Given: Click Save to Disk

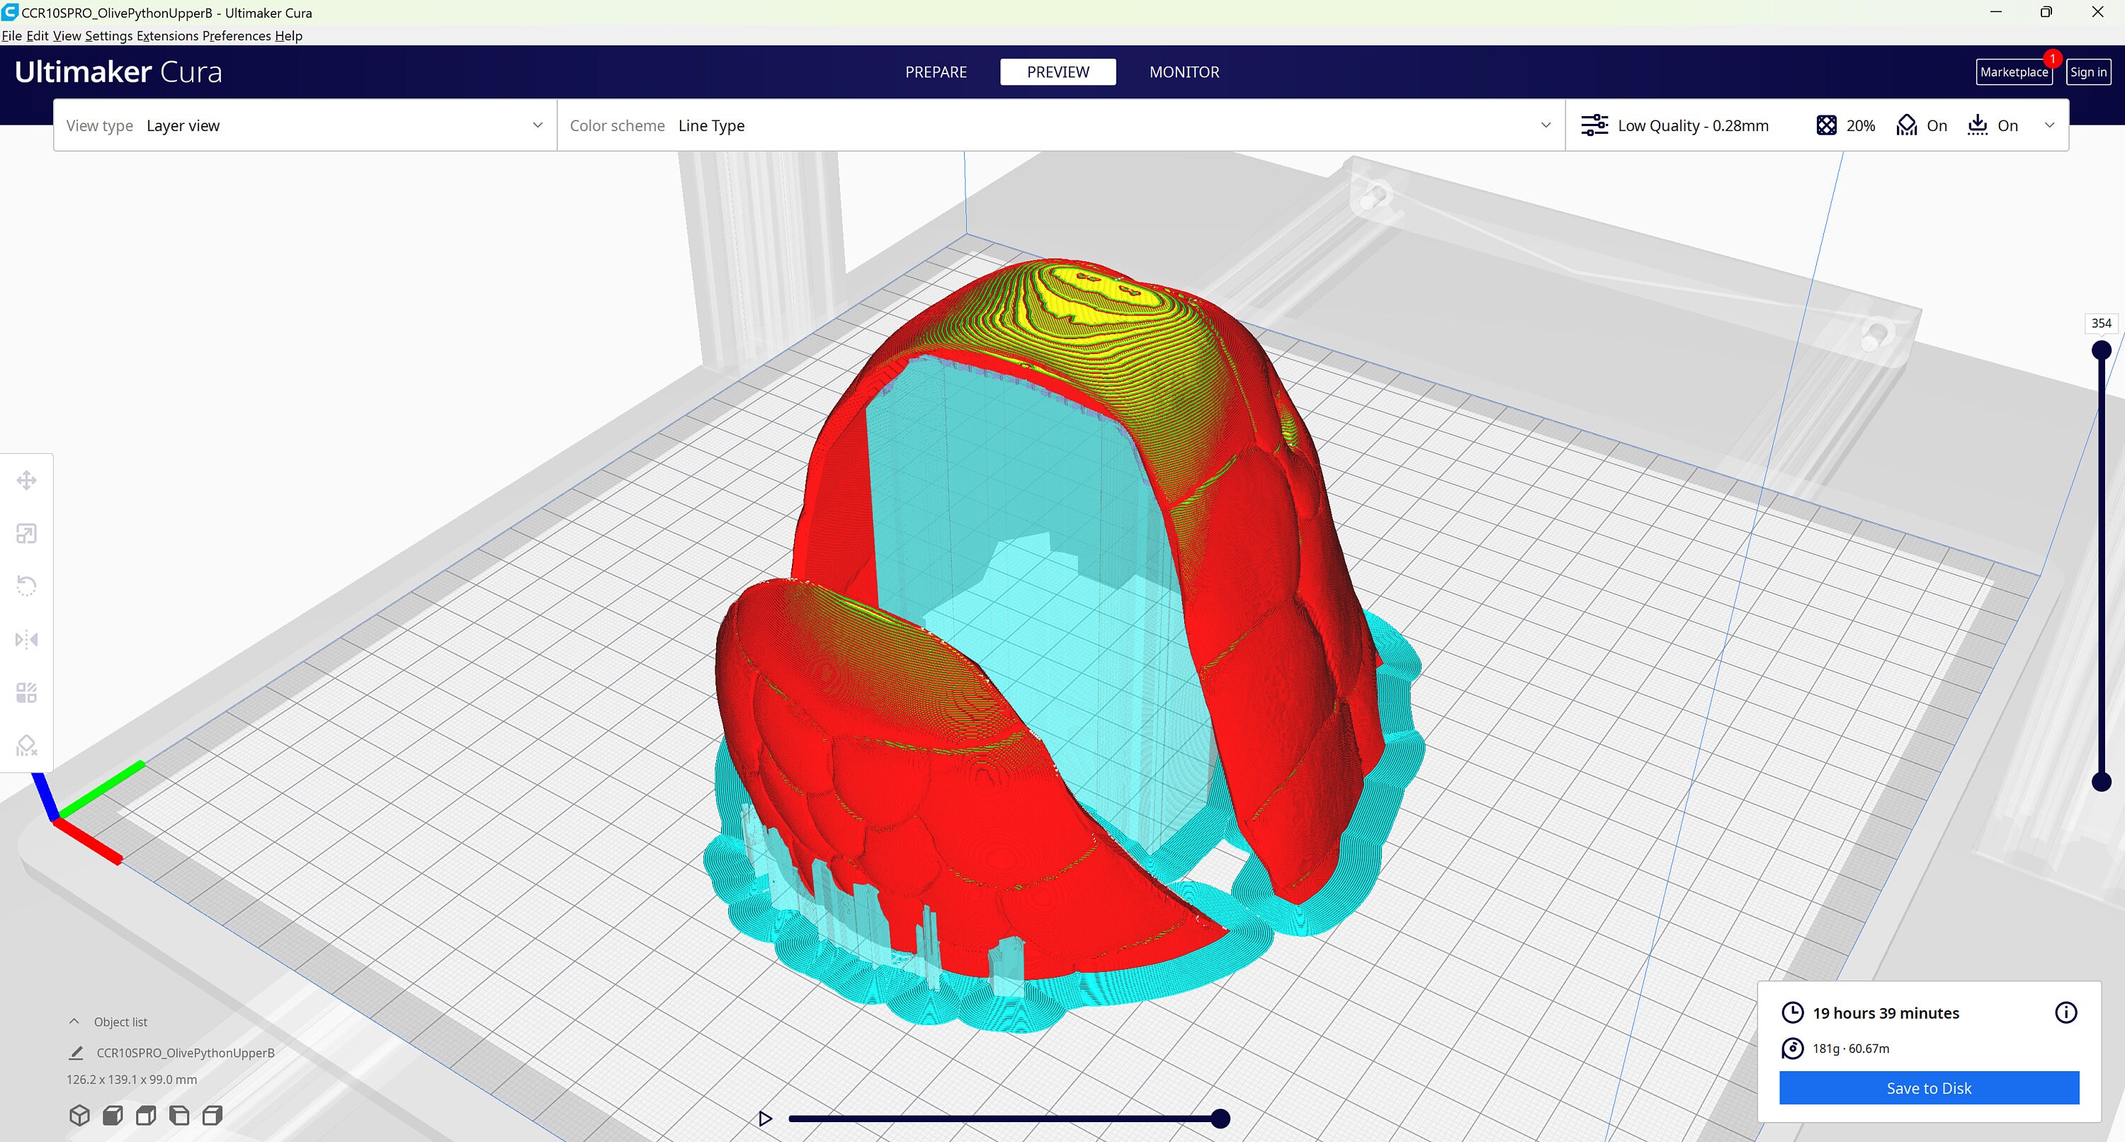Looking at the screenshot, I should point(1929,1087).
